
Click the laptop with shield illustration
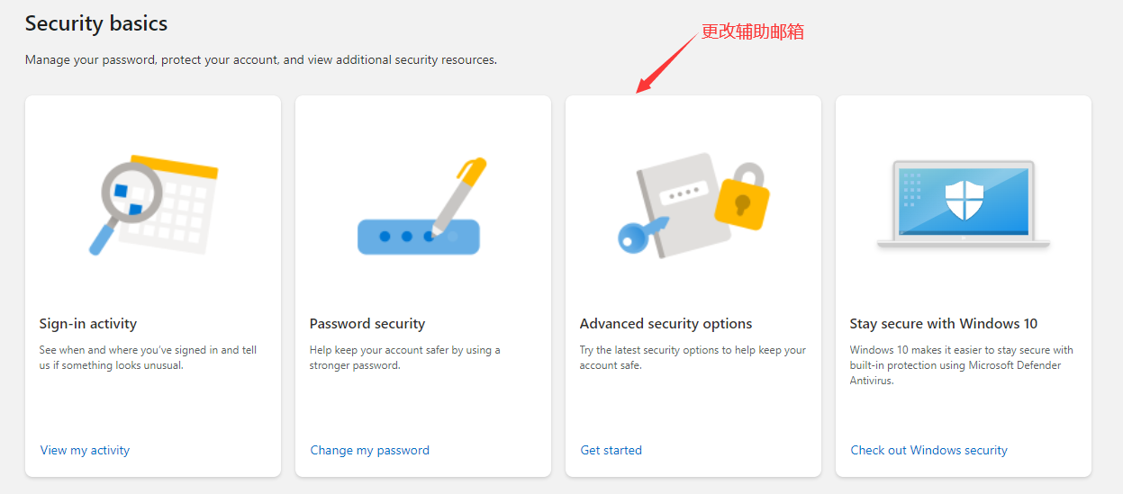point(963,203)
